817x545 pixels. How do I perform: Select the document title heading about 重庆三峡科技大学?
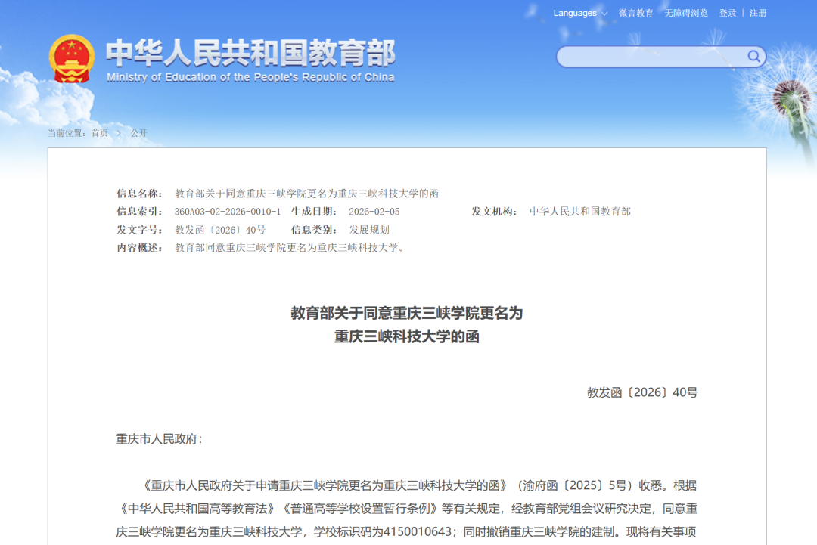pyautogui.click(x=408, y=325)
